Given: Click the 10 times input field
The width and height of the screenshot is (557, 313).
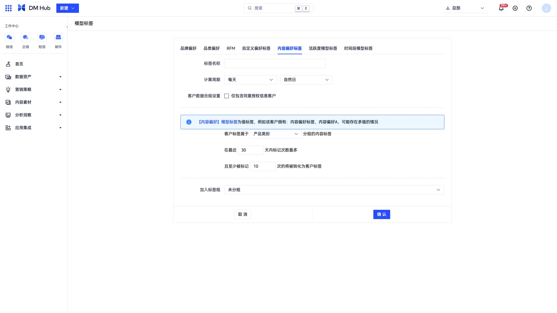Looking at the screenshot, I should [263, 166].
